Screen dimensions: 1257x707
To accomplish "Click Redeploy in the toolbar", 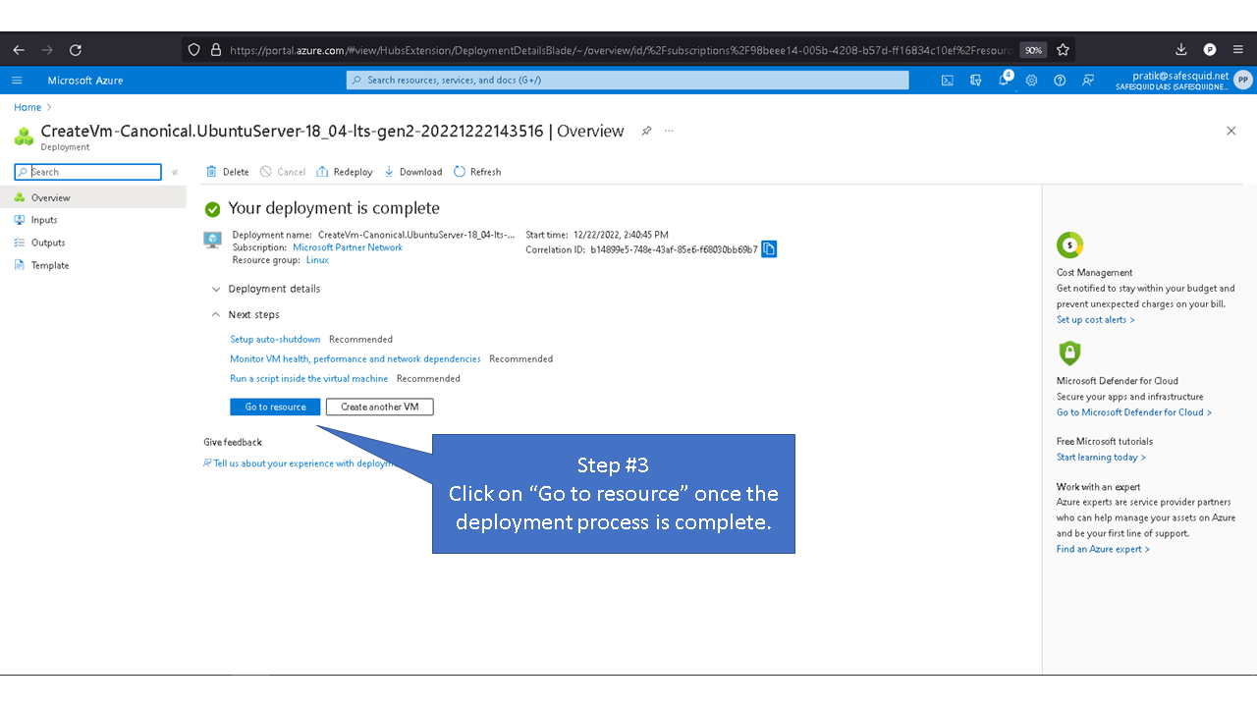I will [x=345, y=172].
